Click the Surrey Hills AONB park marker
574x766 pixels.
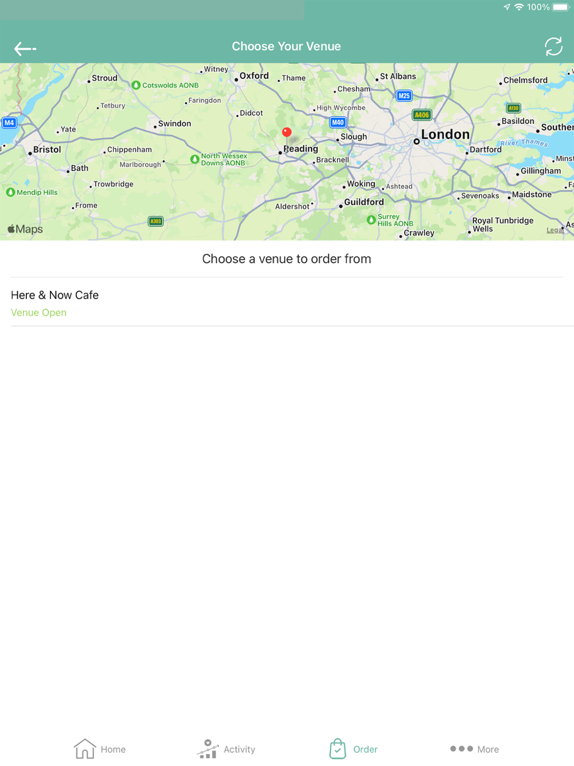(x=371, y=220)
